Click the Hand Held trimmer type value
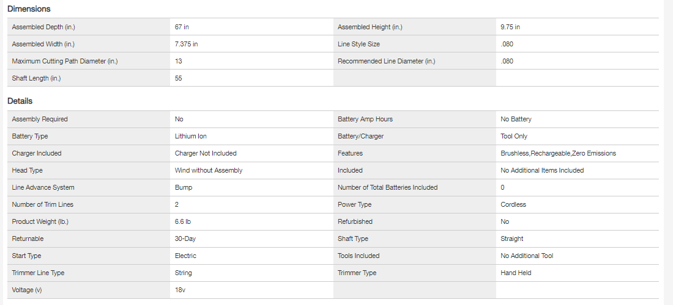 516,273
